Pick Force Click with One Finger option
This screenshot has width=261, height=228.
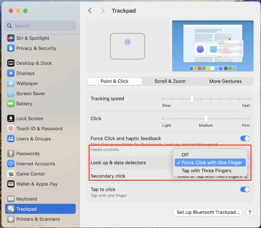tap(211, 163)
